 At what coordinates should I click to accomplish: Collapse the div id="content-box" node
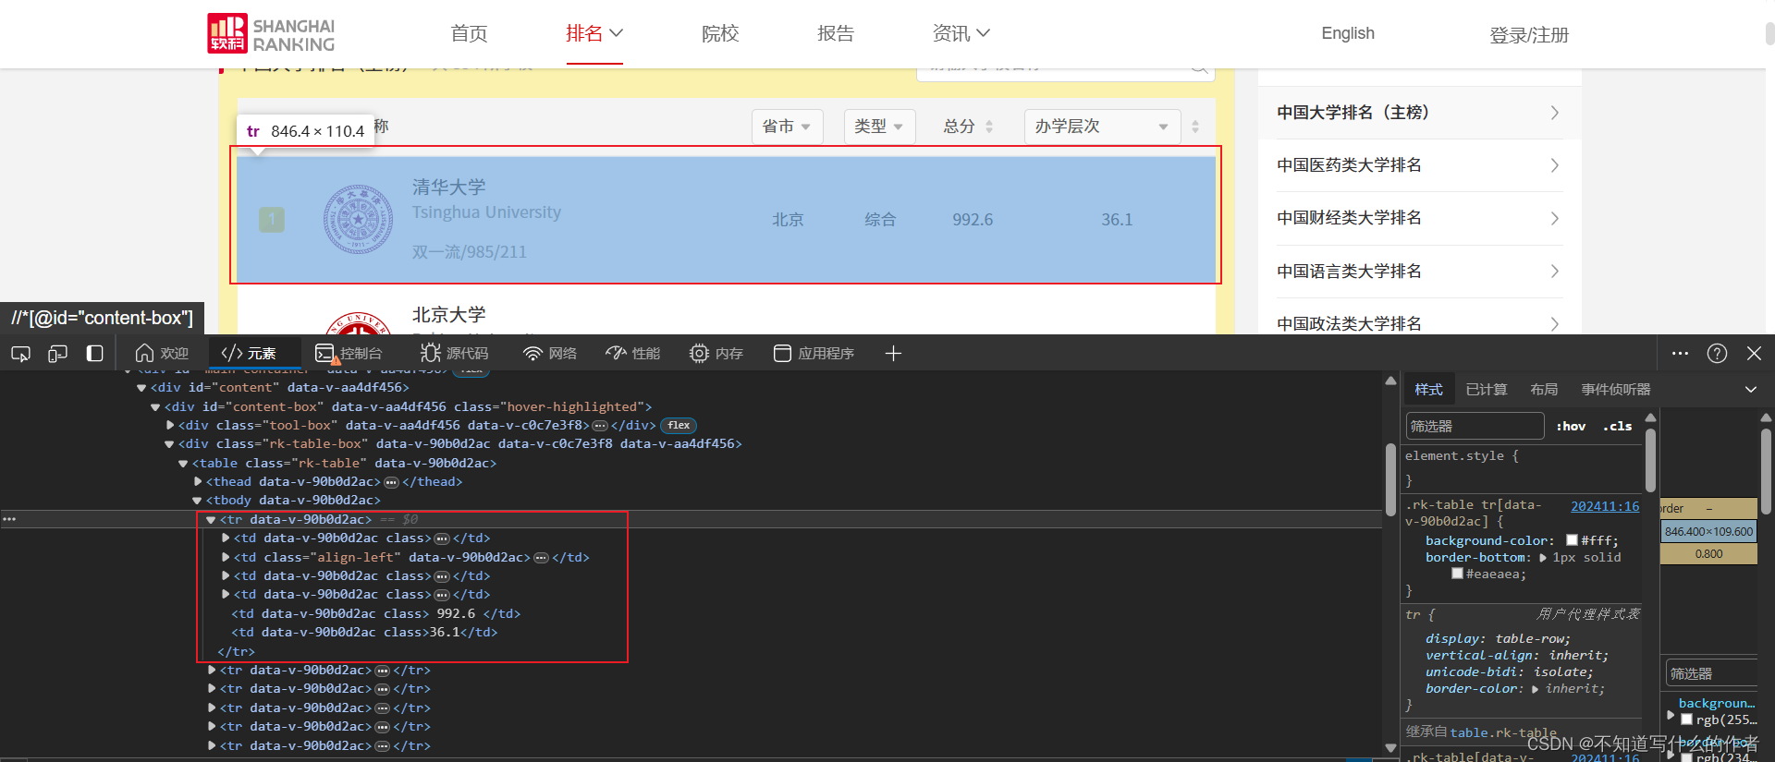pos(155,407)
